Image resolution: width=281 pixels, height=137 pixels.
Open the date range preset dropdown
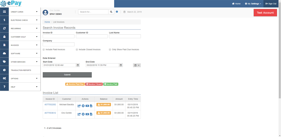[x=137, y=65]
